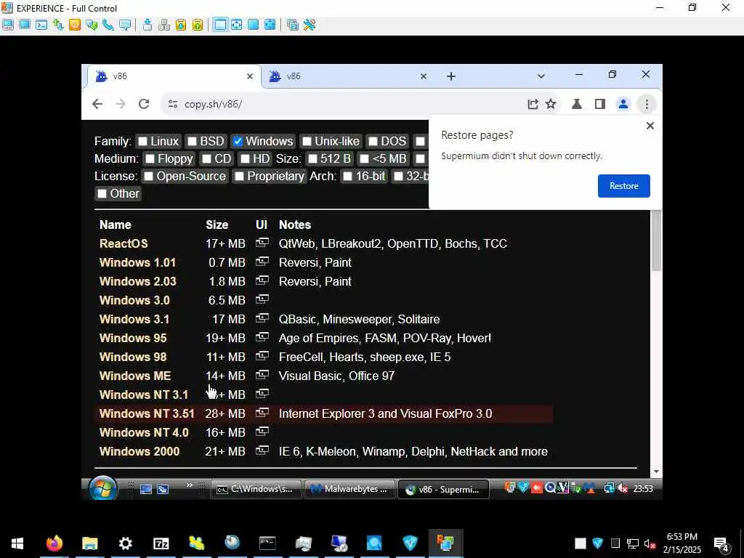This screenshot has width=744, height=558.
Task: Open the Windows 98 link
Action: [133, 357]
